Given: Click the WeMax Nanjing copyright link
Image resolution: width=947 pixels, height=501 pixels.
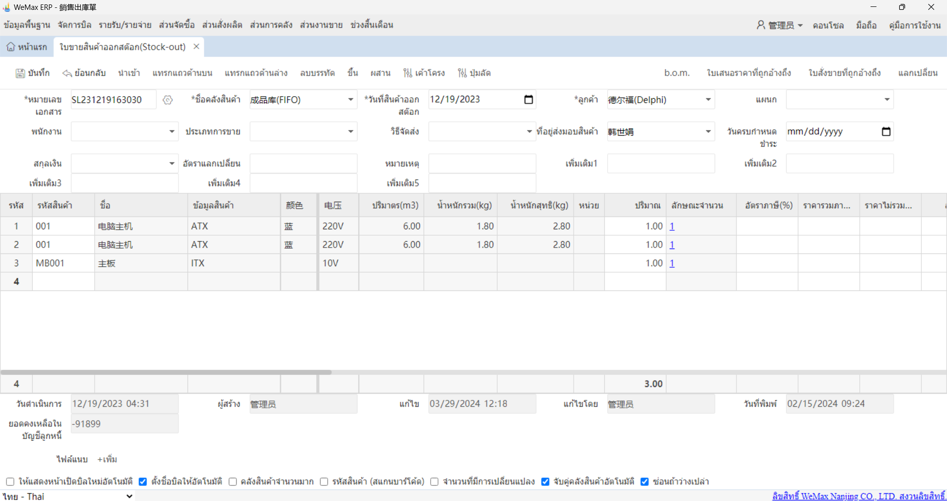Looking at the screenshot, I should (858, 496).
